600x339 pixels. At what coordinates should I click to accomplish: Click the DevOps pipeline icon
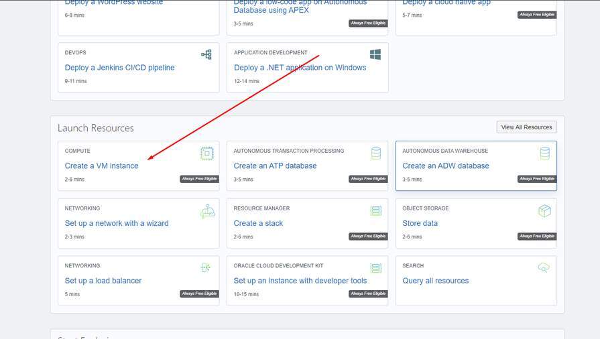coord(206,54)
